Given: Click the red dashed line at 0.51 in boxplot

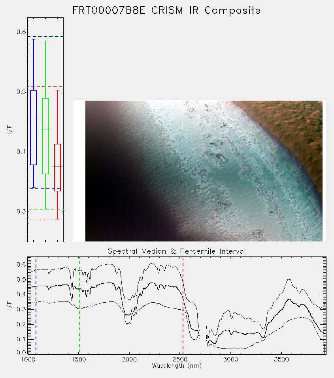Looking at the screenshot, I should [x=45, y=86].
